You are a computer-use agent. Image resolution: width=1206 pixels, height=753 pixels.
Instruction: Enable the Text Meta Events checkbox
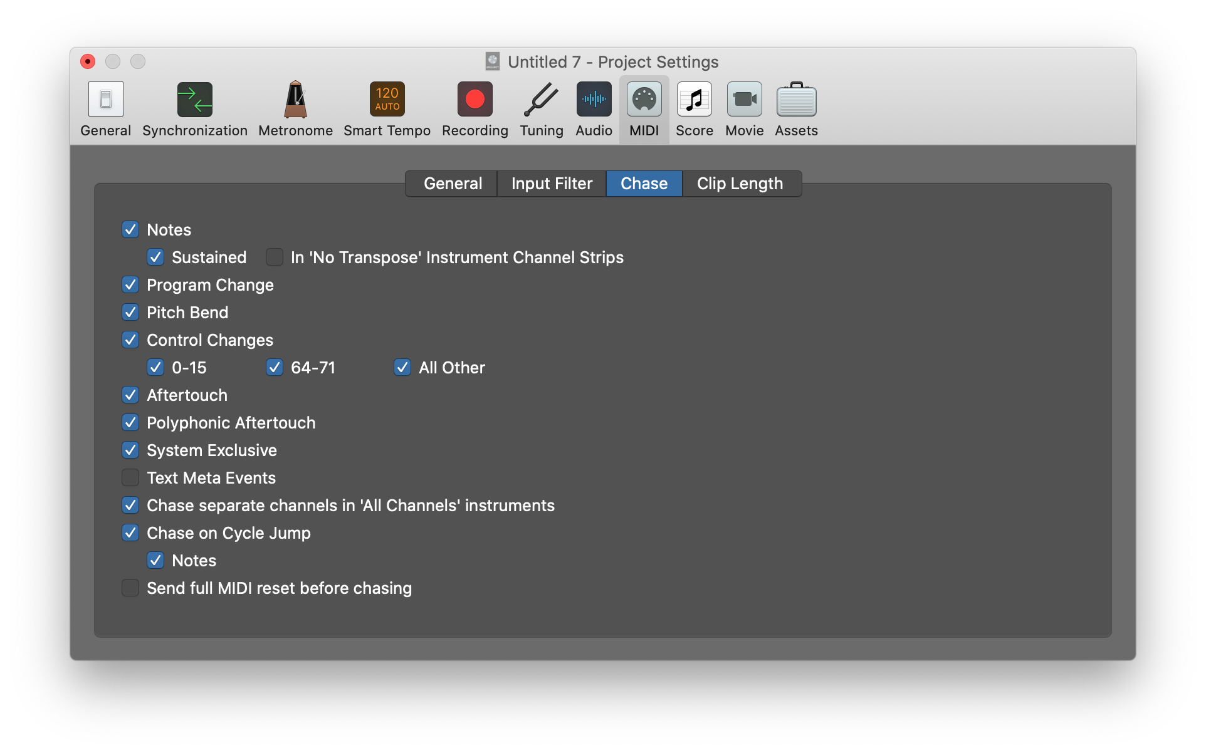[130, 478]
